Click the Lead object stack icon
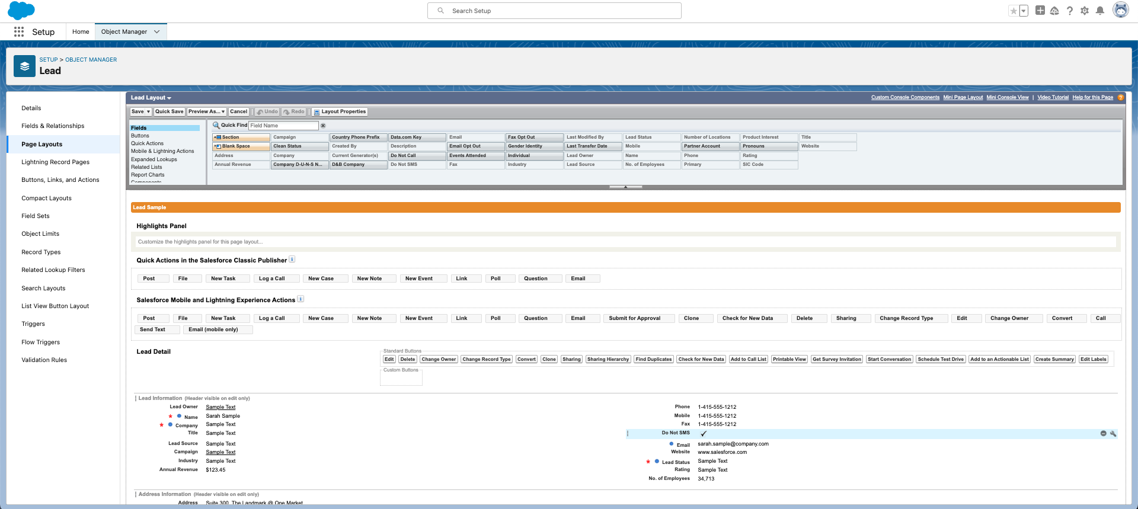 click(24, 66)
